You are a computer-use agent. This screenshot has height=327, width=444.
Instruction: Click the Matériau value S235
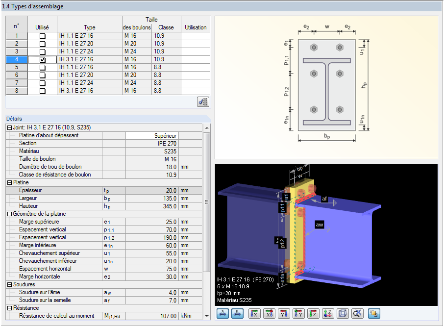[152, 151]
